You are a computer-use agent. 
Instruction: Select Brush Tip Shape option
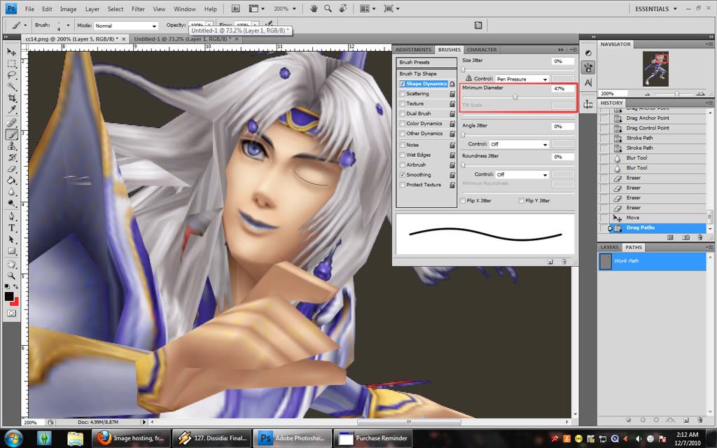pos(418,73)
